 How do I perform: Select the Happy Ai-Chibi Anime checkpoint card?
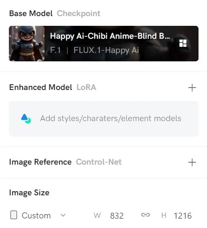[103, 44]
